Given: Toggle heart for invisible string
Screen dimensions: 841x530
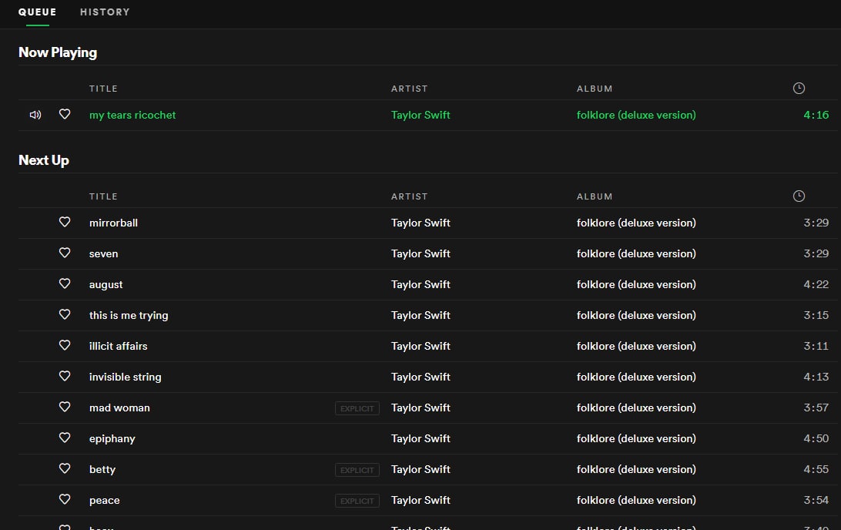Looking at the screenshot, I should pos(65,375).
